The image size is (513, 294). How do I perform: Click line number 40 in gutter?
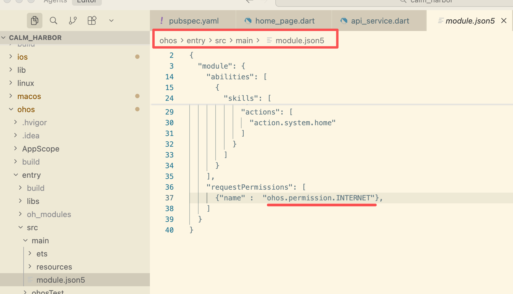169,230
